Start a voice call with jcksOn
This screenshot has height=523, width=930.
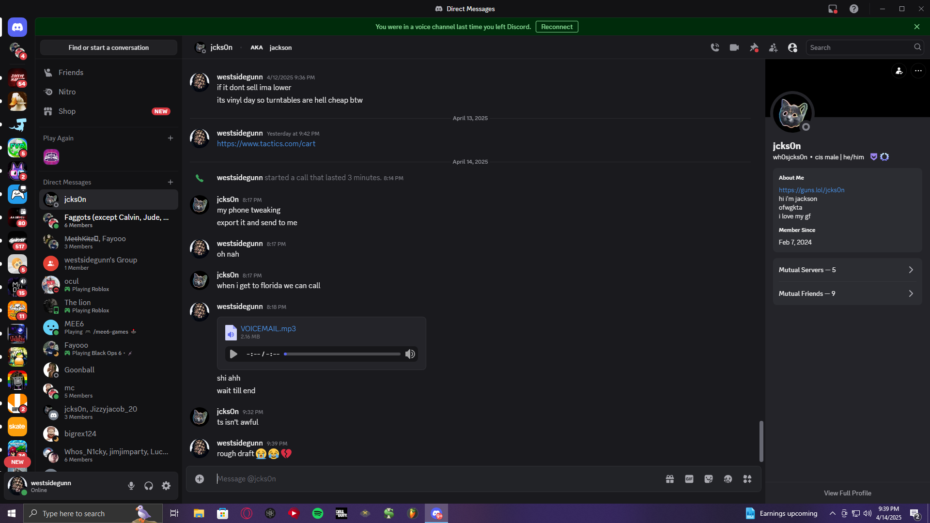click(x=715, y=47)
